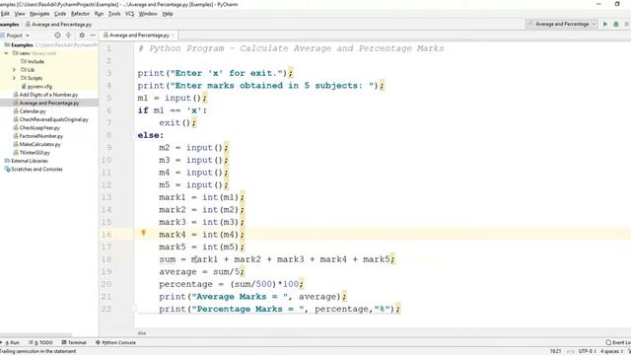Open the Code menu
This screenshot has height=355, width=631.
(x=60, y=14)
